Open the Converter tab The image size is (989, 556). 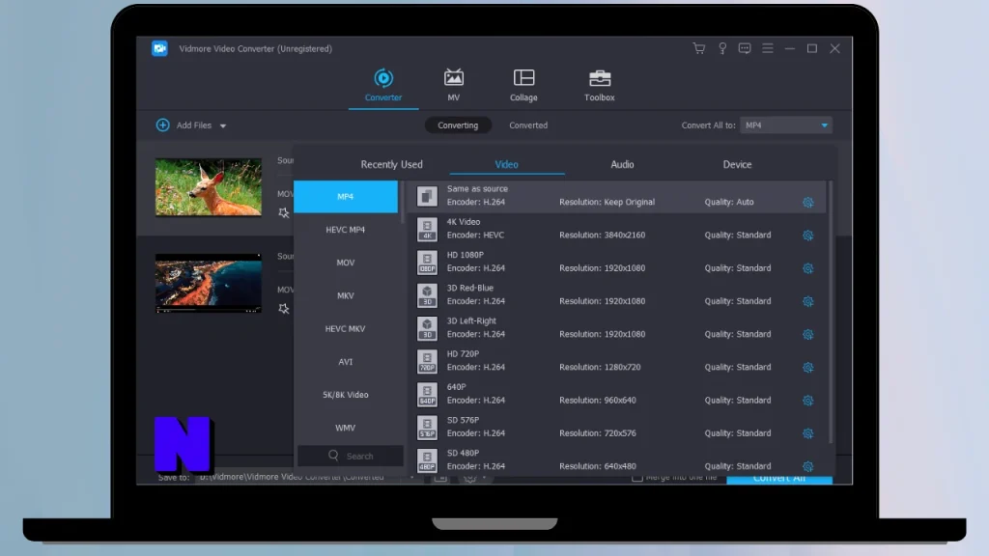coord(383,86)
